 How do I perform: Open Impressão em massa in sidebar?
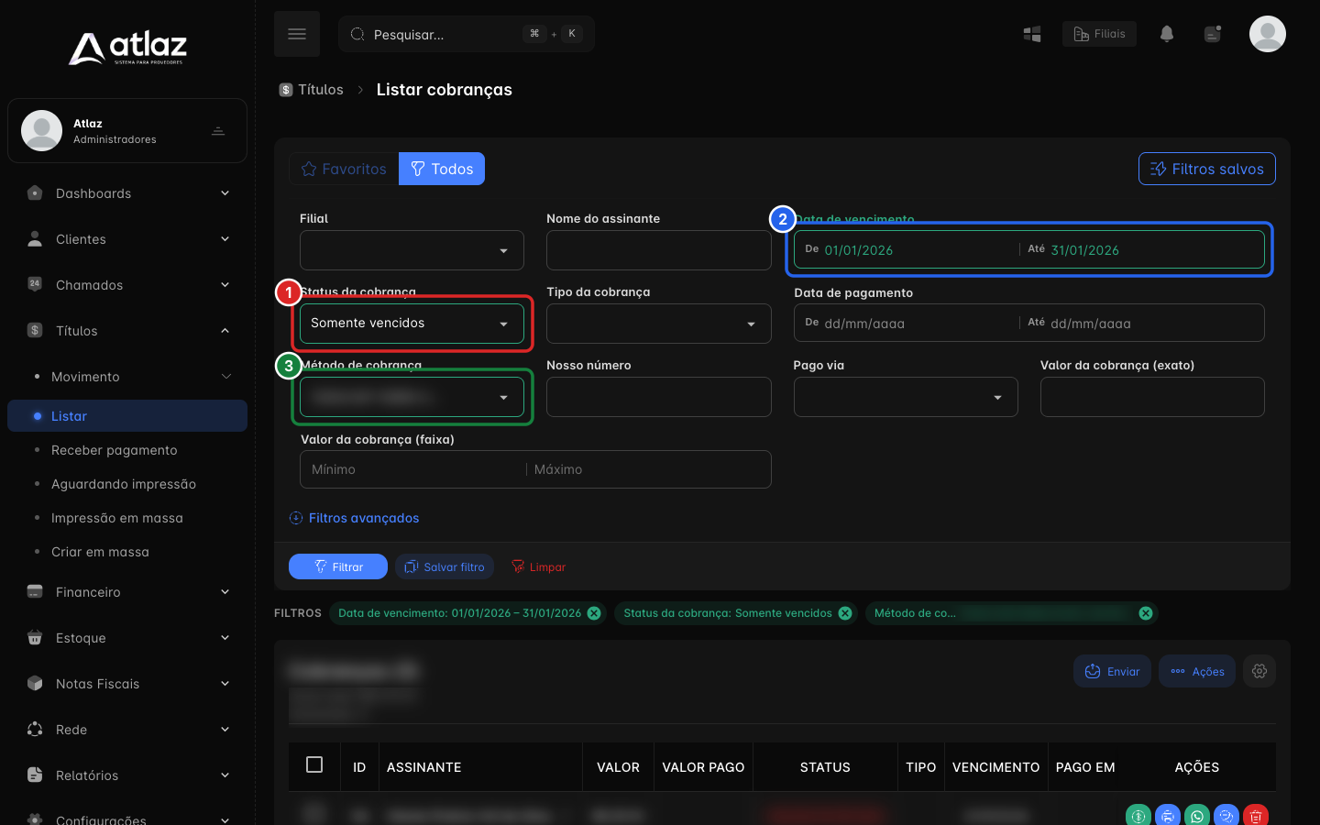(x=117, y=518)
